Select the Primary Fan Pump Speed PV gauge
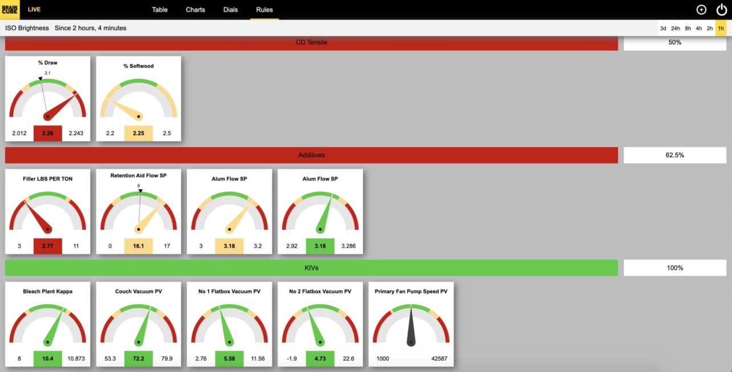Screen dimensions: 732x372 410,324
